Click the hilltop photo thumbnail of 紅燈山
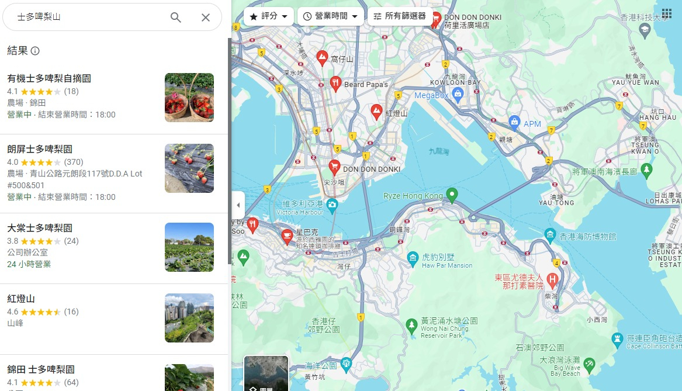 tap(189, 318)
